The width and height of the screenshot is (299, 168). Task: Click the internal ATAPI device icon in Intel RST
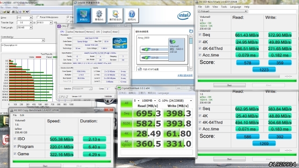tap(140, 69)
